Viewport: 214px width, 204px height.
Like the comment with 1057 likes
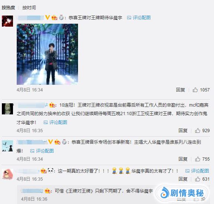coord(195,90)
